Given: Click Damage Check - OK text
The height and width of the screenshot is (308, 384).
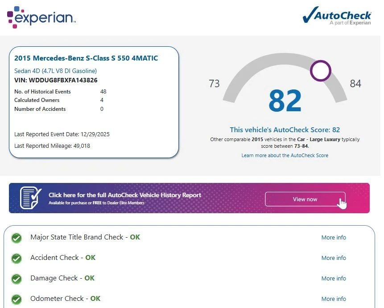Looking at the screenshot, I should pos(62,278).
